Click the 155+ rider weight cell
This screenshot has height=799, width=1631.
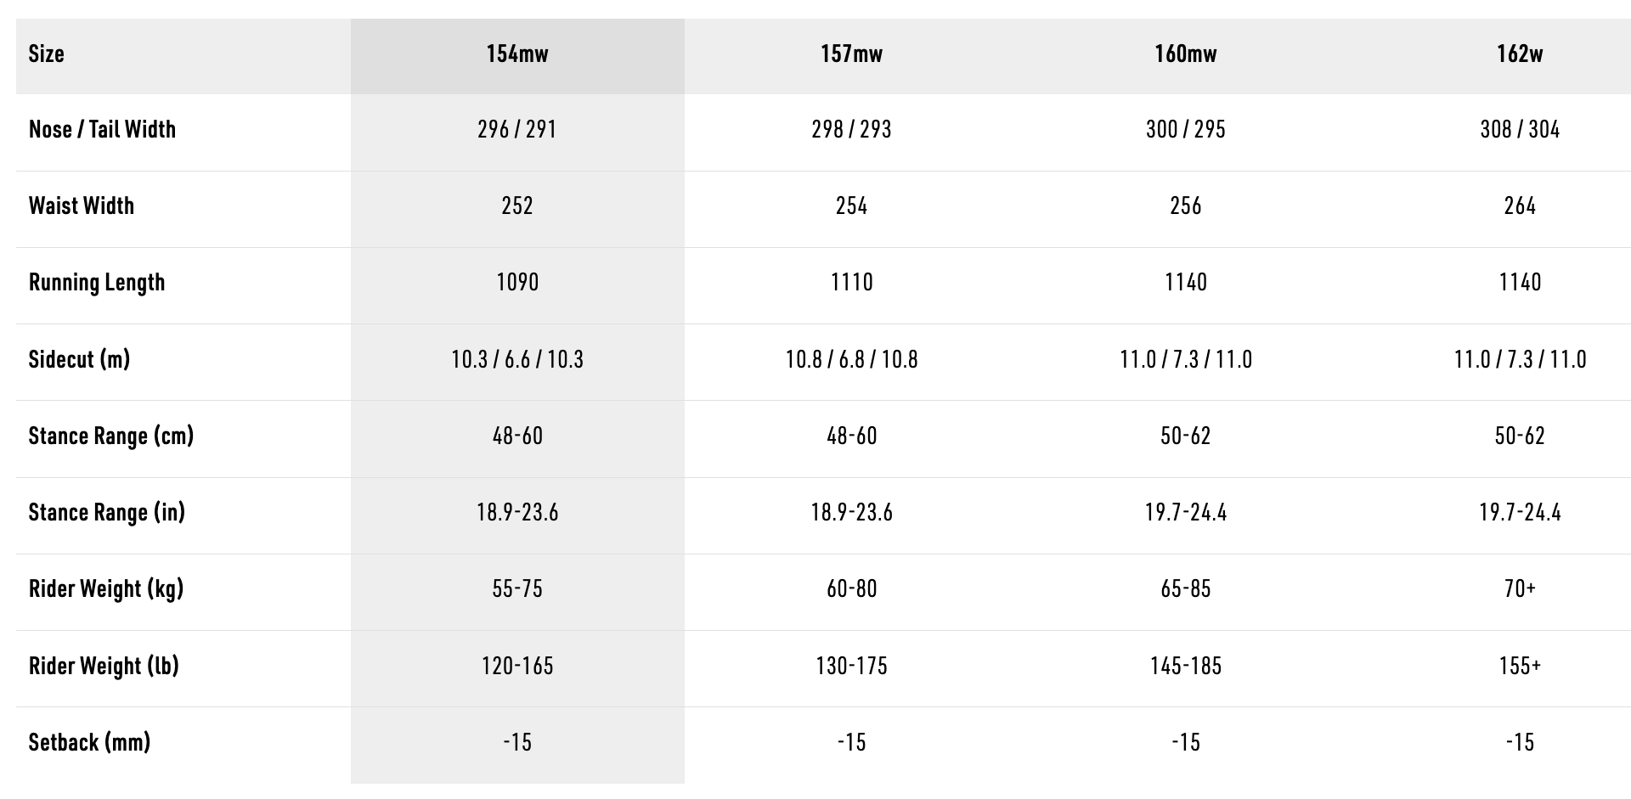coord(1520,666)
